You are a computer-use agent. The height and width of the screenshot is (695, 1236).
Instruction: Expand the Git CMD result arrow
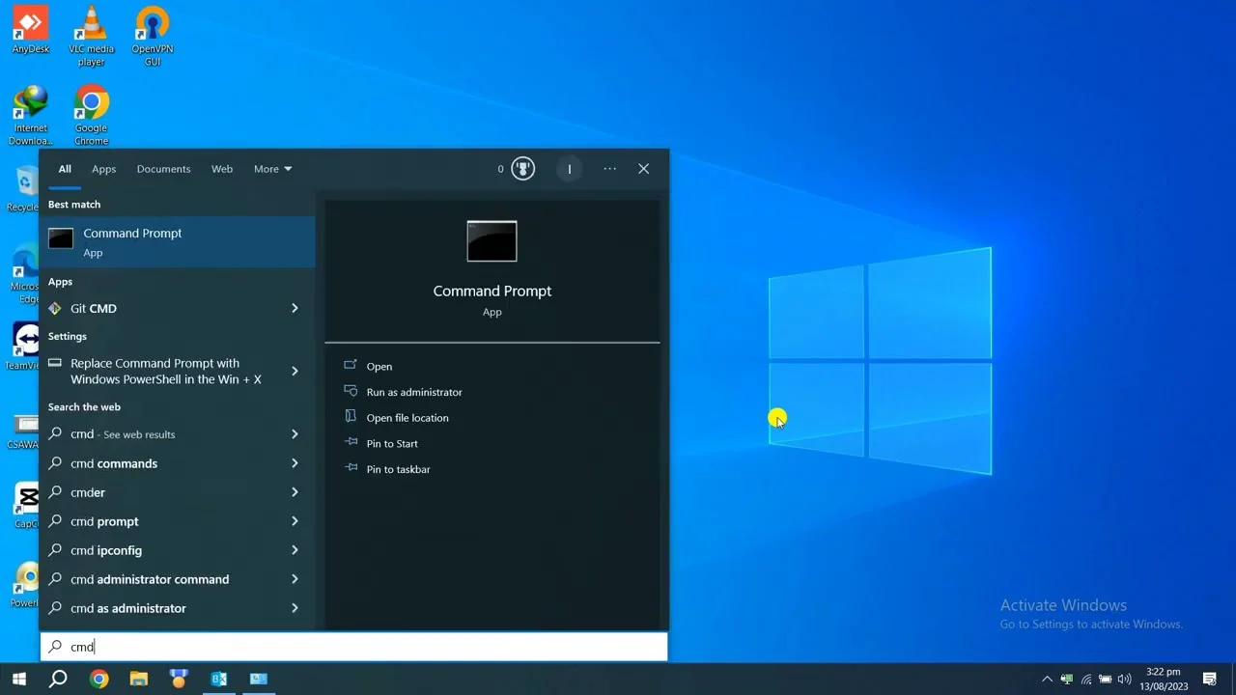pos(295,308)
